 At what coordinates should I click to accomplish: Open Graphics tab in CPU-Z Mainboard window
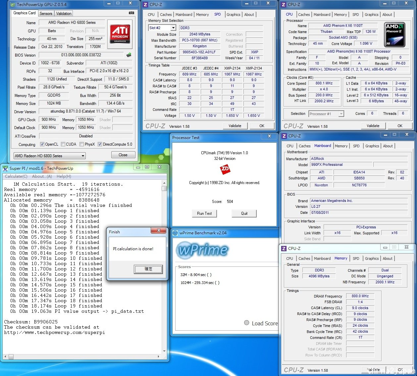(x=372, y=146)
